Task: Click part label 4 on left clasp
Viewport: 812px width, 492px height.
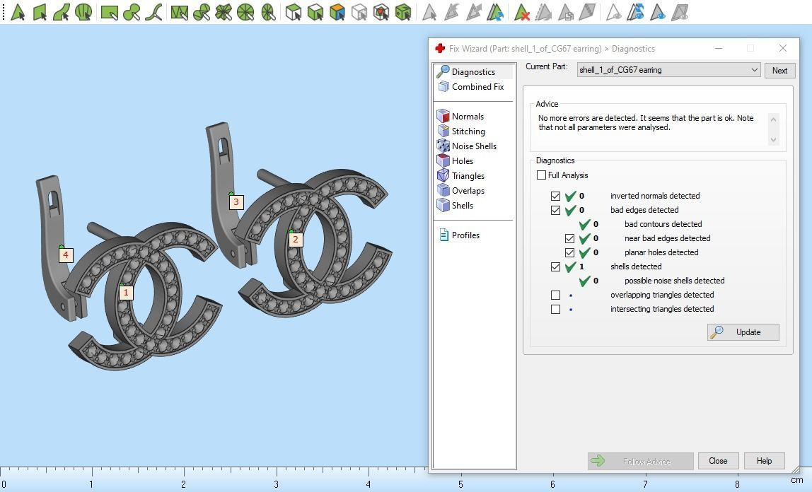Action: click(x=65, y=255)
